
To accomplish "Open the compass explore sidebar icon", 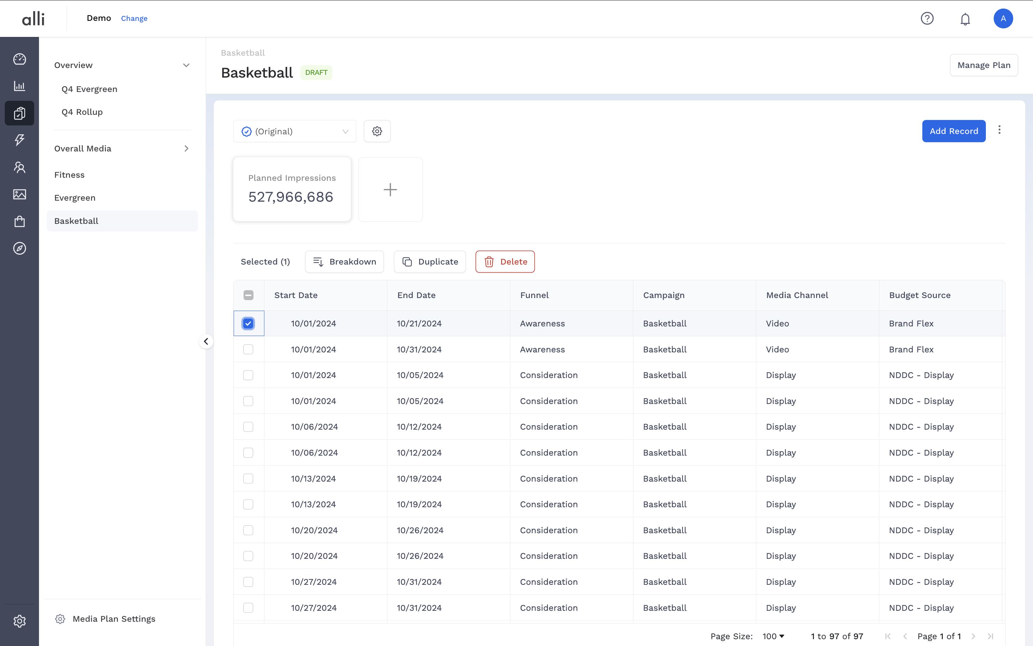I will 19,248.
